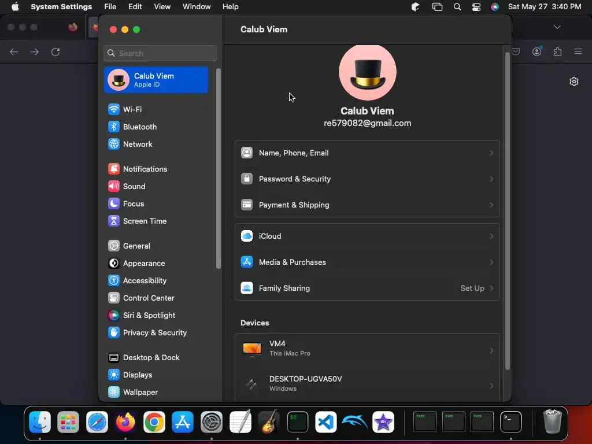Open the Edit menu

[x=135, y=7]
